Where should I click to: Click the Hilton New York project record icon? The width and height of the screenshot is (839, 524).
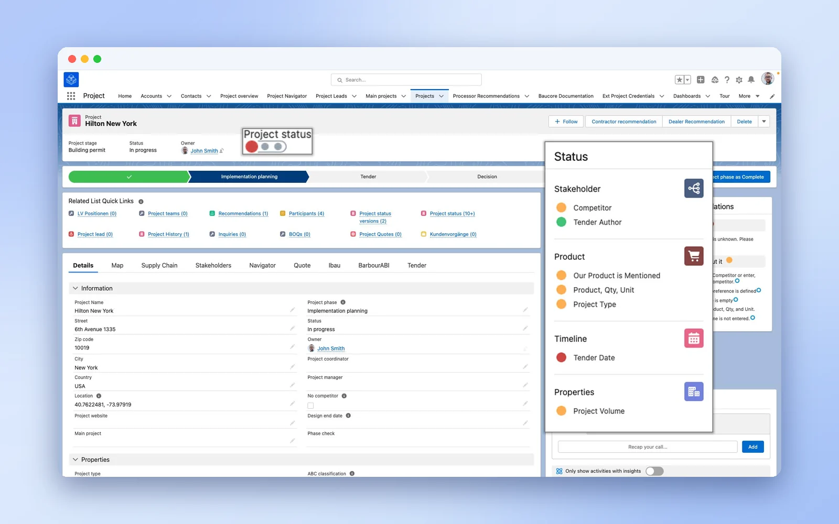click(74, 121)
